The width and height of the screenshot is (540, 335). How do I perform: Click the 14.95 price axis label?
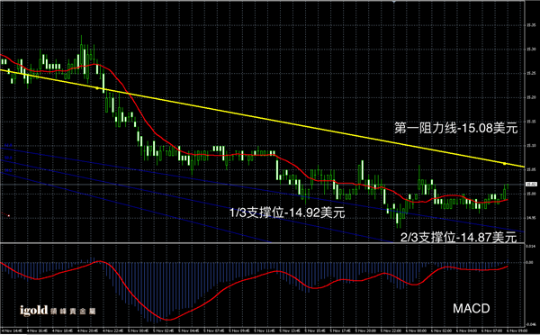pos(530,217)
